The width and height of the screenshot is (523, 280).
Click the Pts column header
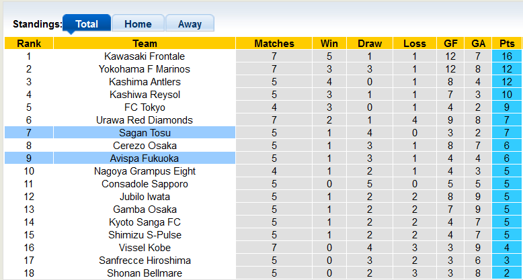click(507, 44)
